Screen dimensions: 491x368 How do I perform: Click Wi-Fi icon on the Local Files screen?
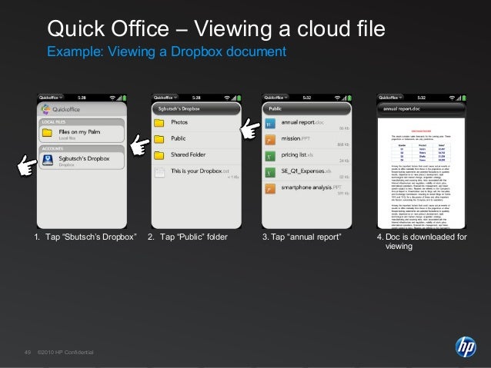click(112, 98)
